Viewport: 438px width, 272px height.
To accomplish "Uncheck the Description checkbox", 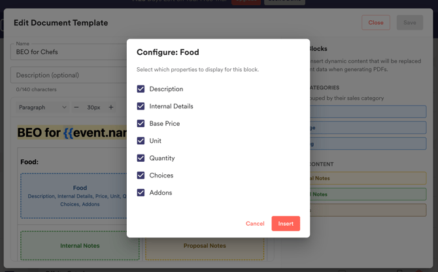I will pyautogui.click(x=141, y=89).
